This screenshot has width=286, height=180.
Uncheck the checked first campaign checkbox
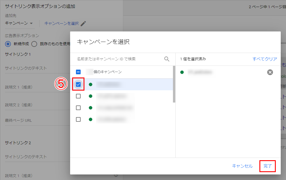point(78,84)
